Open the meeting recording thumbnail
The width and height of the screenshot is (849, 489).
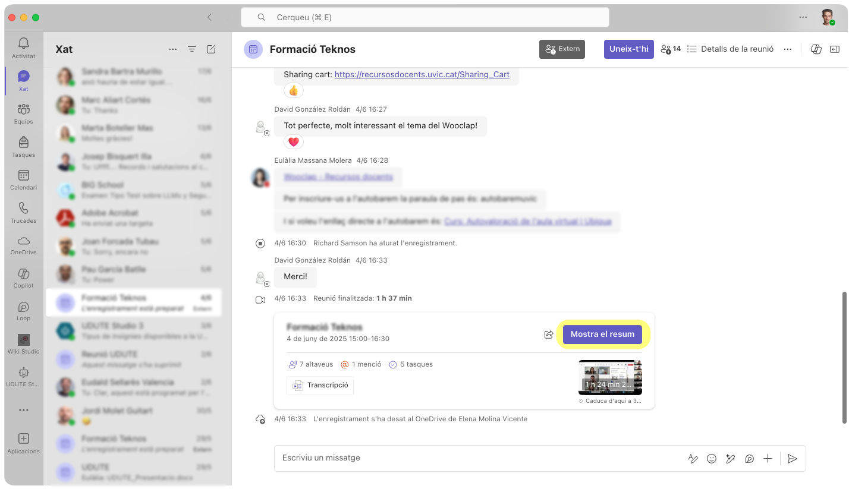[x=610, y=377]
